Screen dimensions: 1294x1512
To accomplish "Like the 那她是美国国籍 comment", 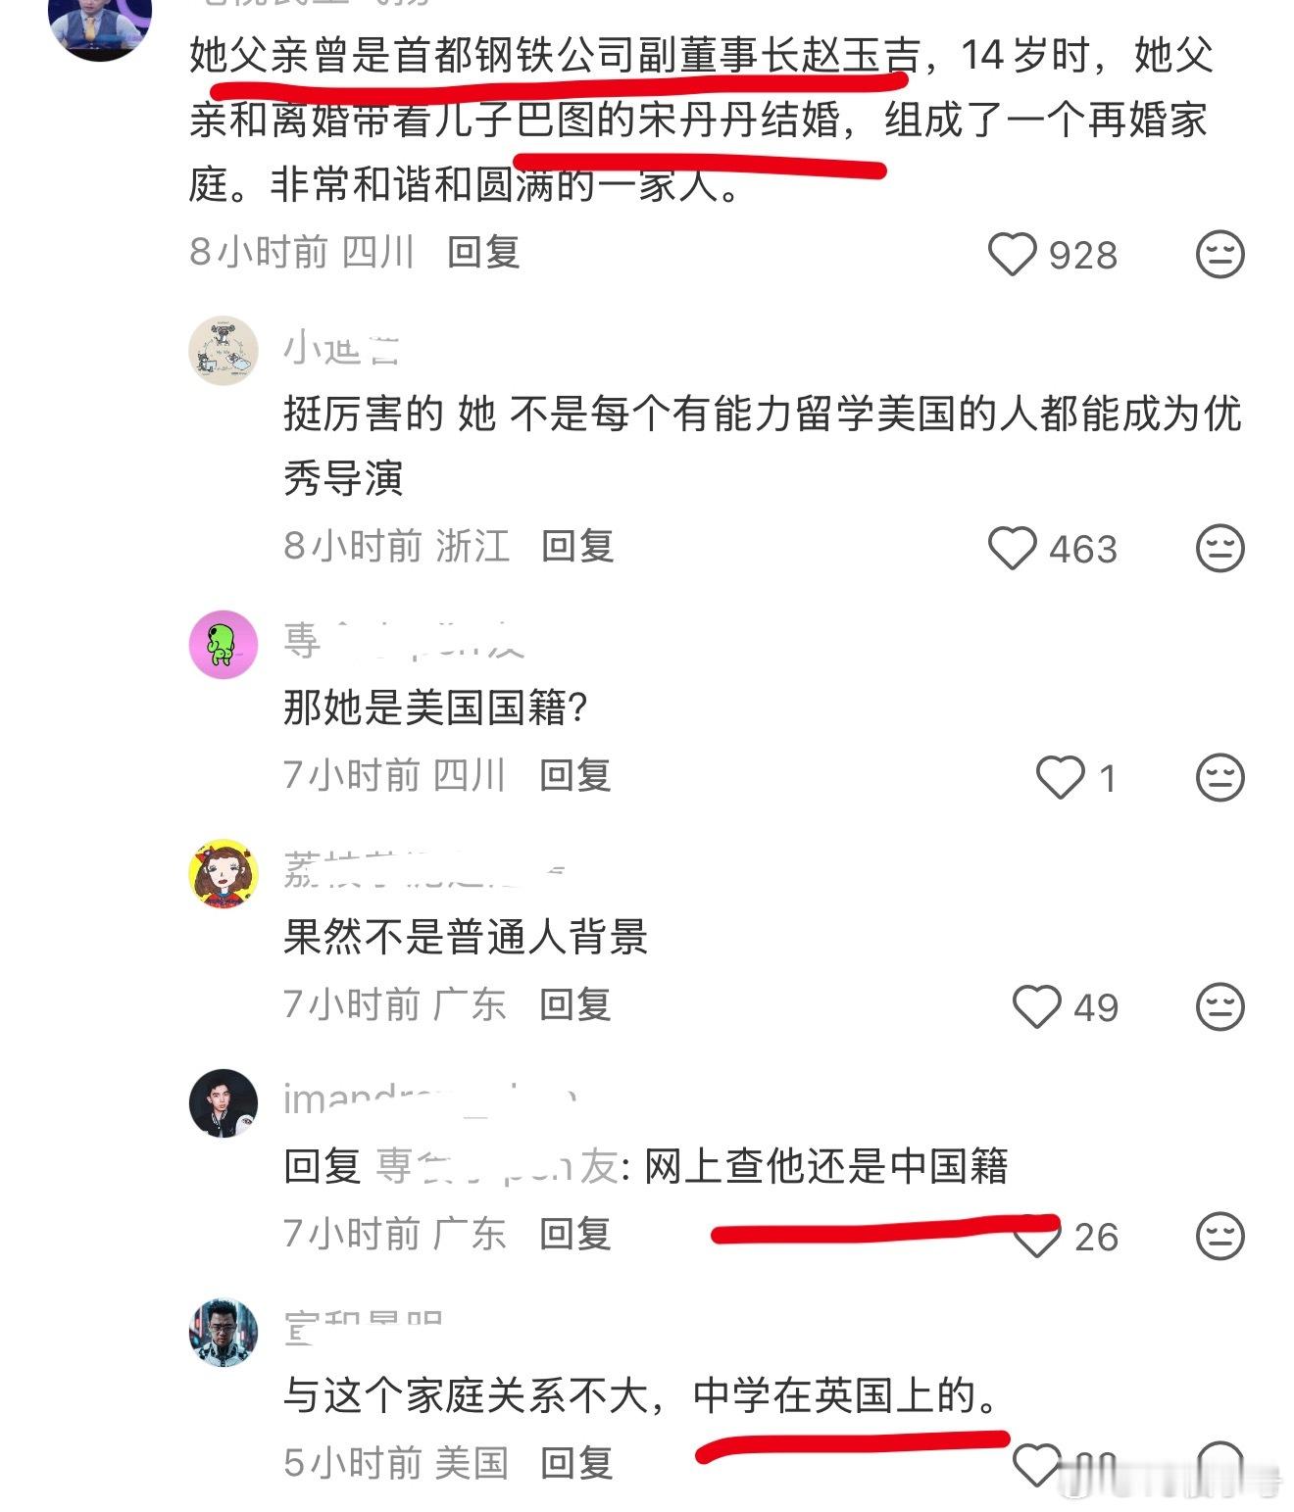I will pyautogui.click(x=1061, y=777).
